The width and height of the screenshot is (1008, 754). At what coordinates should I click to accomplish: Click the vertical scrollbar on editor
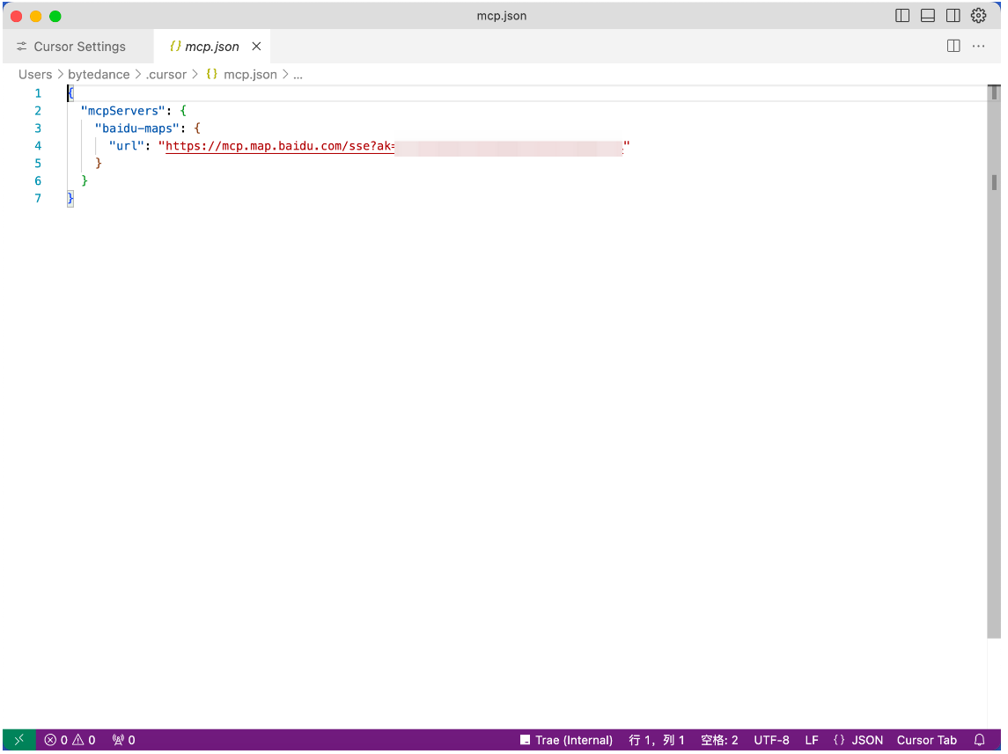[994, 352]
